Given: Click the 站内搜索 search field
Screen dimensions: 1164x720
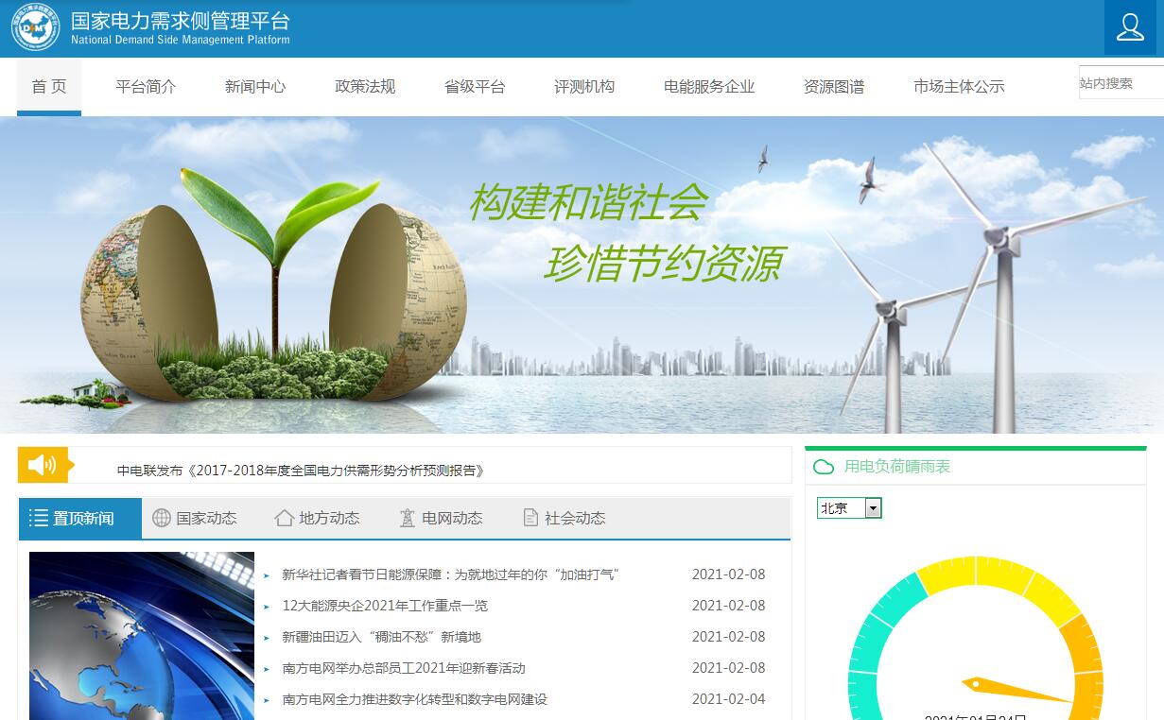Looking at the screenshot, I should (1120, 83).
